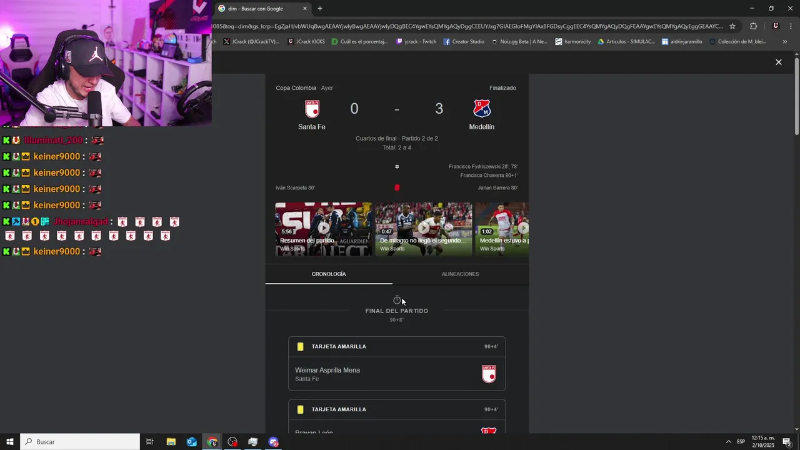Click the Santa Fe crest in the Asprilla card

(489, 374)
